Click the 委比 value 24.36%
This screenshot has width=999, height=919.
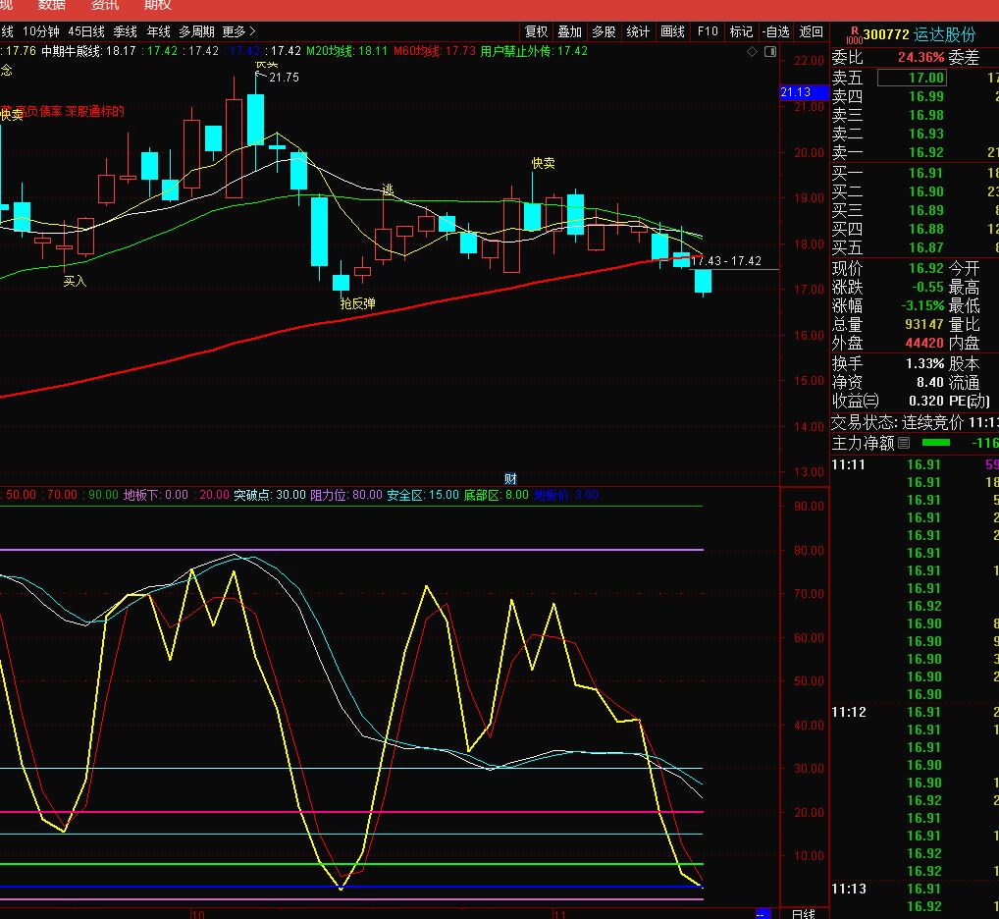(x=920, y=57)
